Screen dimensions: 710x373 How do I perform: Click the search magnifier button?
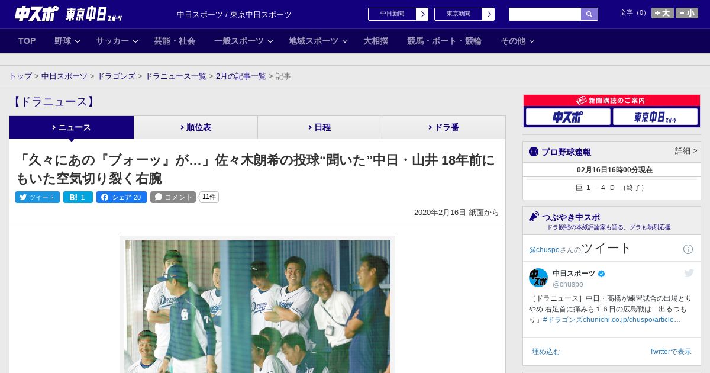[589, 14]
